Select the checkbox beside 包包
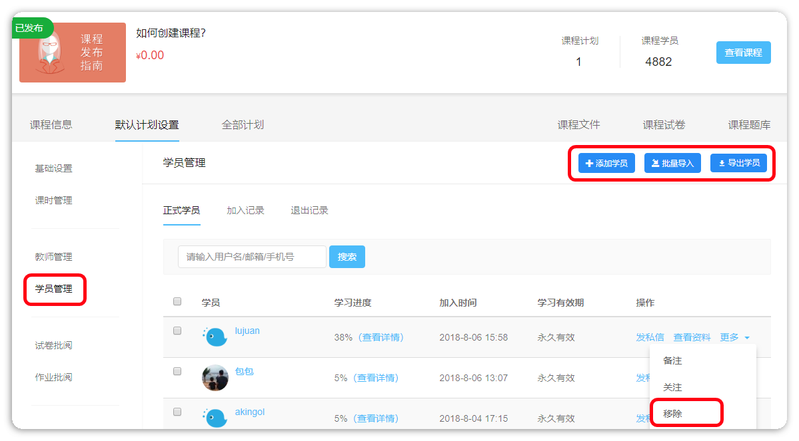This screenshot has width=799, height=441. click(x=177, y=371)
